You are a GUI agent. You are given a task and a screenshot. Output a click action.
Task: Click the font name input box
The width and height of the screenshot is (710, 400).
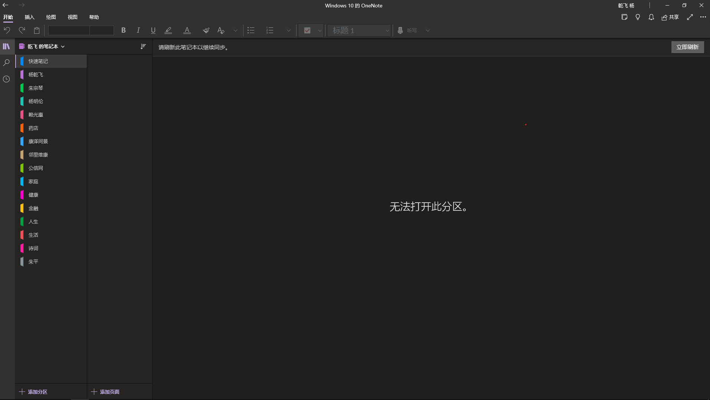tap(69, 30)
